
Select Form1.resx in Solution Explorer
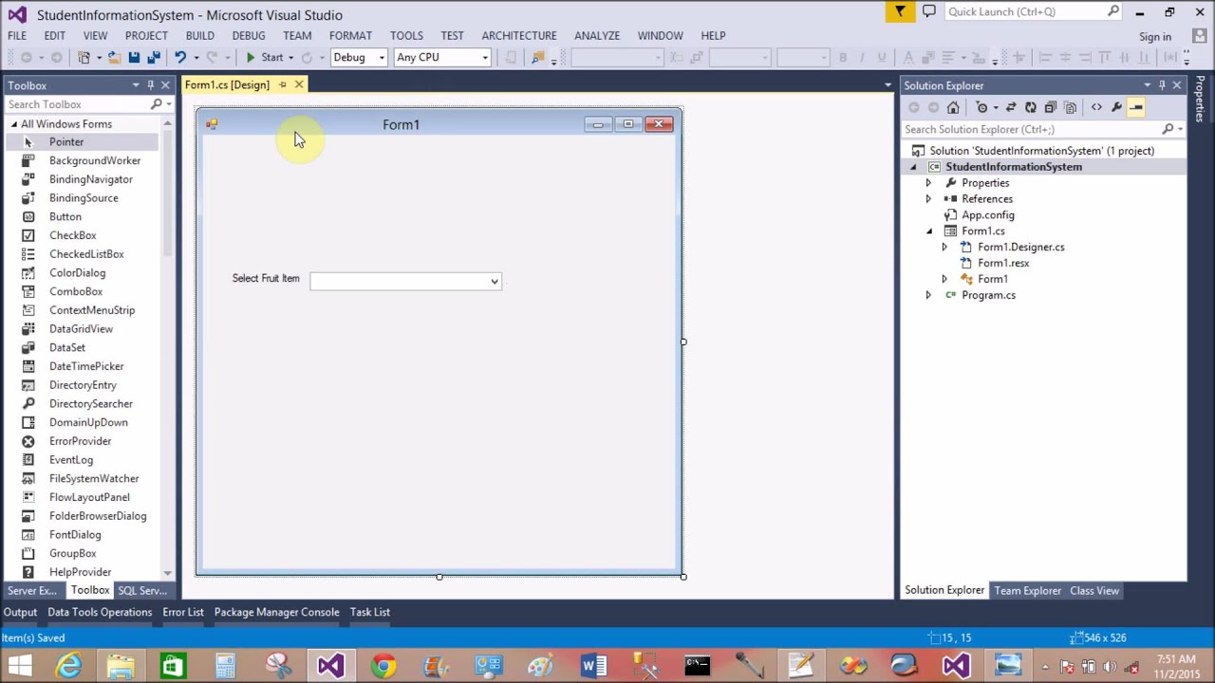click(1003, 264)
